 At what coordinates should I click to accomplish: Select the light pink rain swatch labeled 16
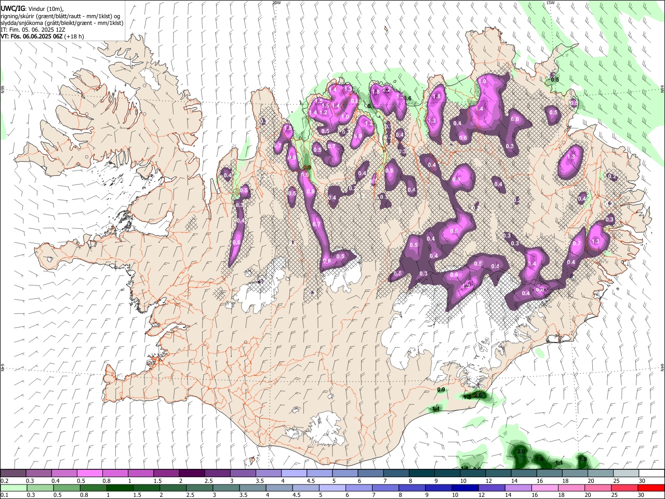[545, 488]
